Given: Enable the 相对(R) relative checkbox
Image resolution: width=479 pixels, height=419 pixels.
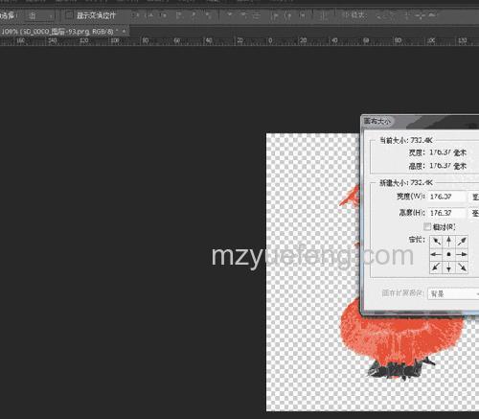Looking at the screenshot, I should coord(427,226).
